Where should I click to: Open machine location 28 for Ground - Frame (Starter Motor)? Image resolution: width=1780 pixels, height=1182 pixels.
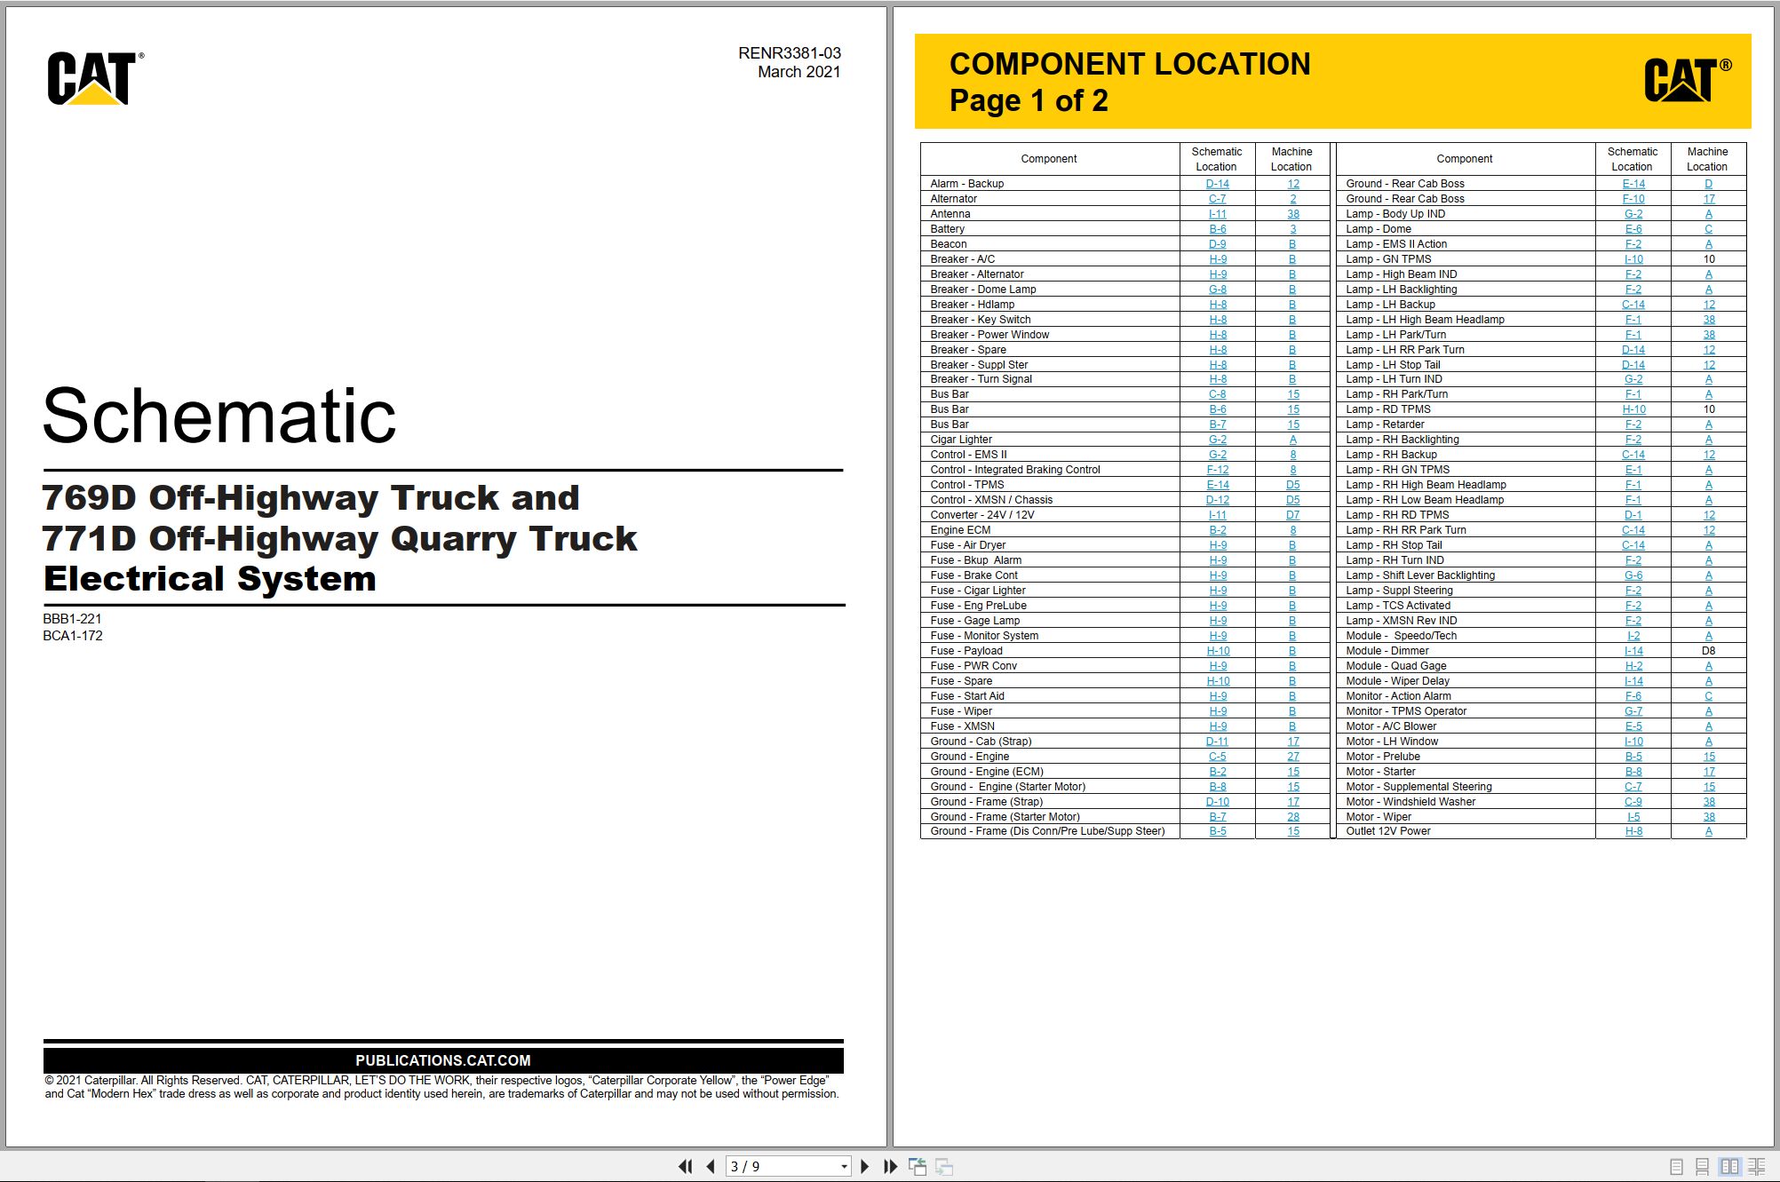(1292, 817)
